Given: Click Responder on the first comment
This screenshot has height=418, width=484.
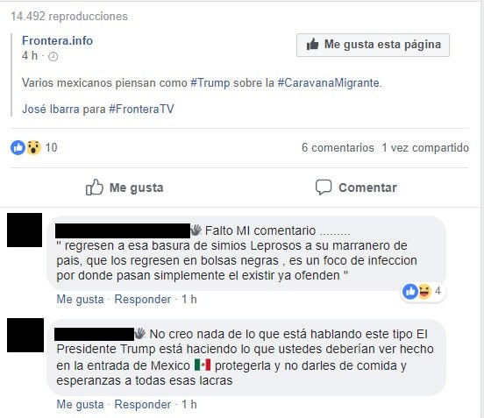Looking at the screenshot, I should (x=143, y=299).
